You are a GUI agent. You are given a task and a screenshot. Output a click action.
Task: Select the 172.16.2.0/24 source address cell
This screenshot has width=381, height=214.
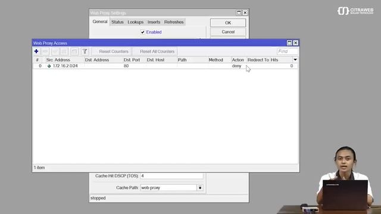click(65, 66)
